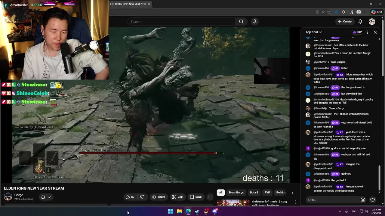The width and height of the screenshot is (385, 216).
Task: Open chat options three-dot menu
Action: click(367, 32)
